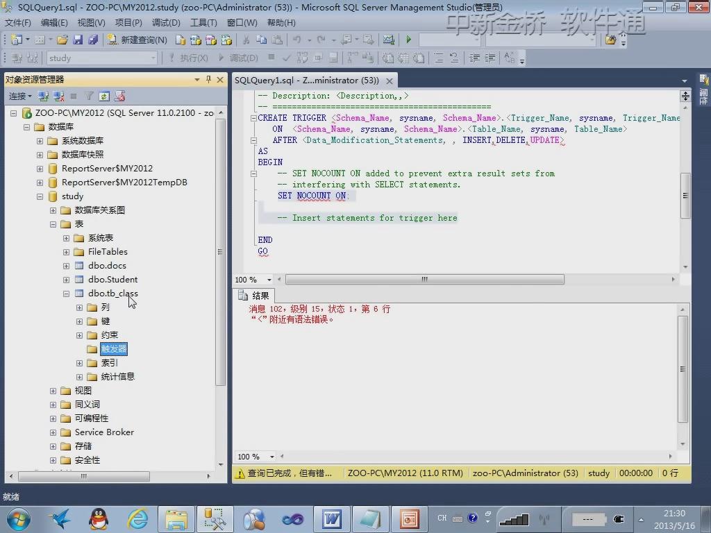711x533 pixels.
Task: Click the Save All stacked-floppy icon
Action: pyautogui.click(x=93, y=40)
